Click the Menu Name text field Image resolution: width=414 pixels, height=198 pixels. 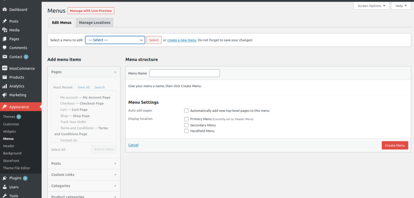[184, 73]
